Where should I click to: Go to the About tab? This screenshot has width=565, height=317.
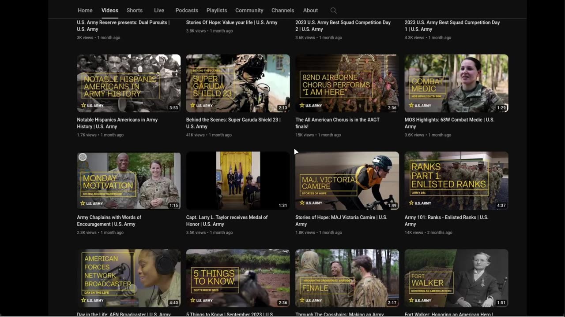(x=310, y=11)
